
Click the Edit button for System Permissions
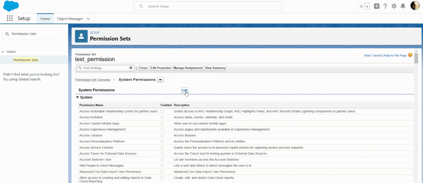click(x=185, y=90)
